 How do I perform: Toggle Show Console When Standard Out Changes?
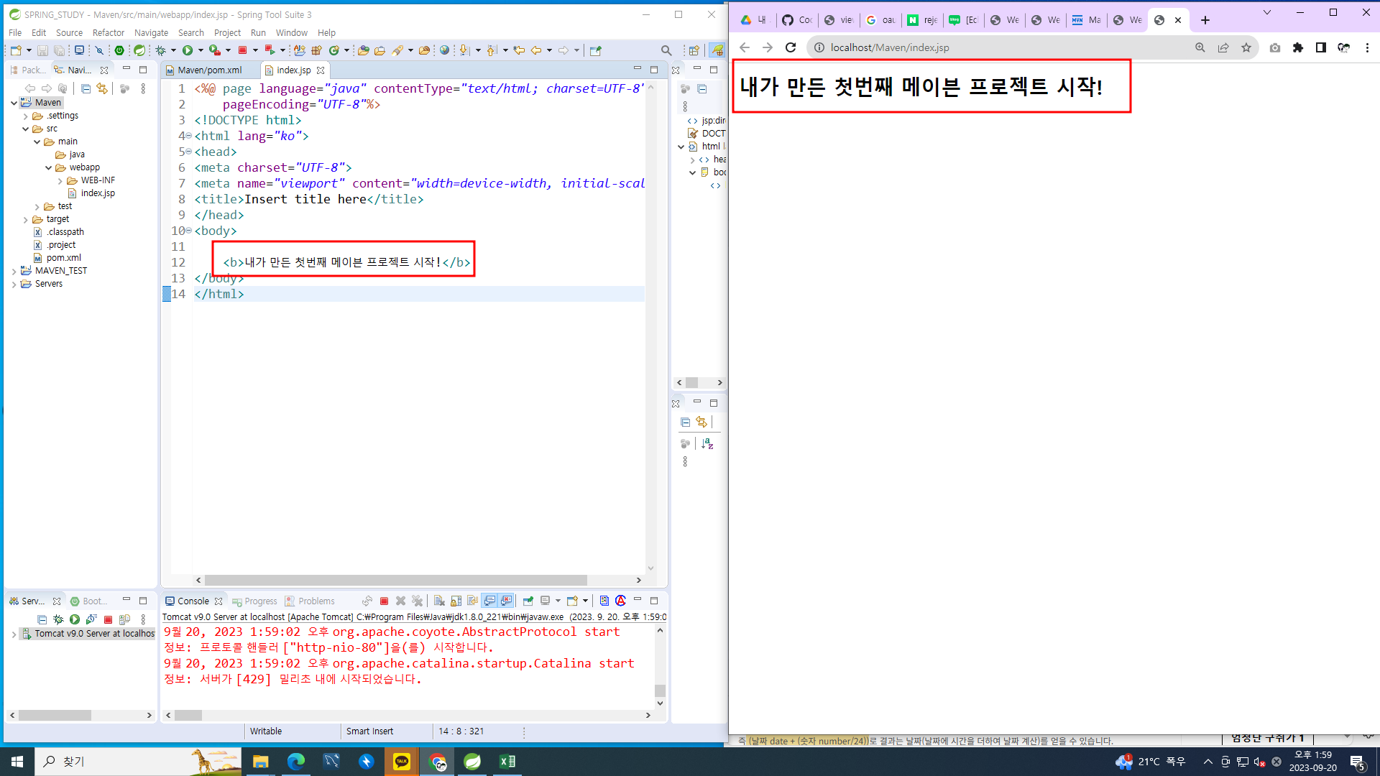click(x=489, y=601)
